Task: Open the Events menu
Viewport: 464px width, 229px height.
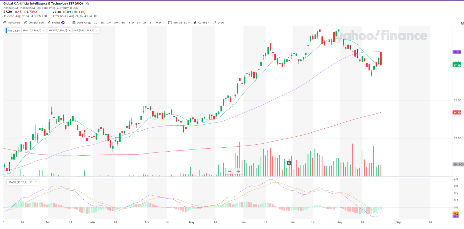Action: 54,23
